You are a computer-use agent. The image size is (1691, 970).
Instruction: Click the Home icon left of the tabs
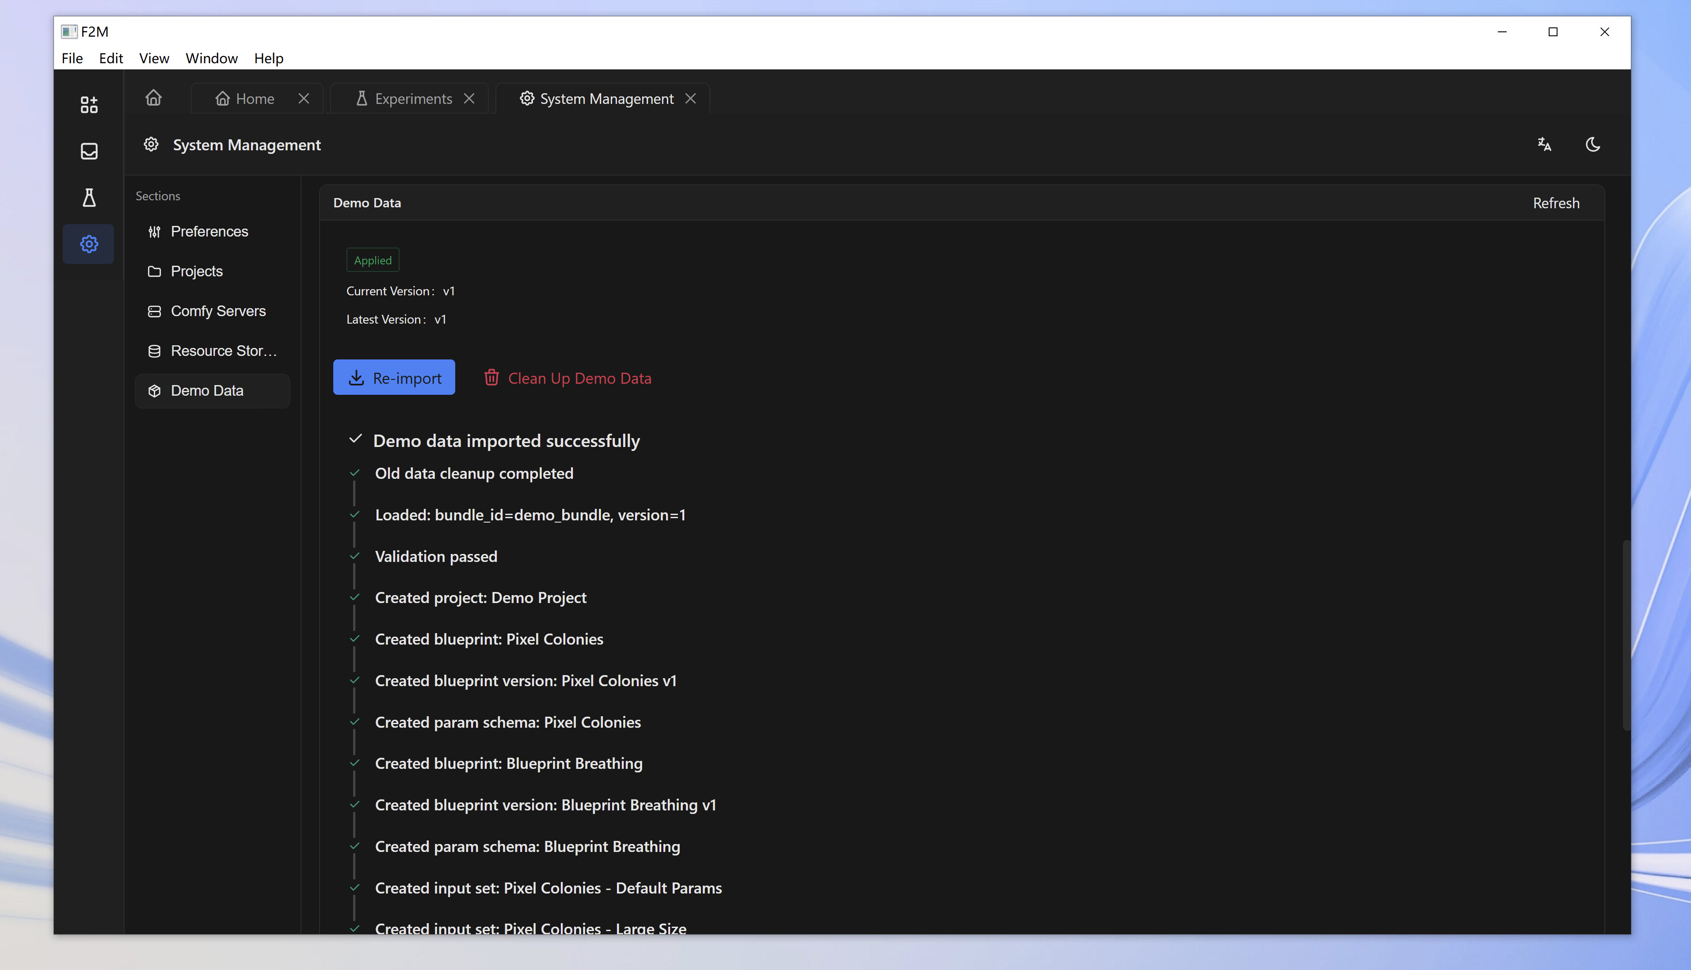[x=153, y=98]
